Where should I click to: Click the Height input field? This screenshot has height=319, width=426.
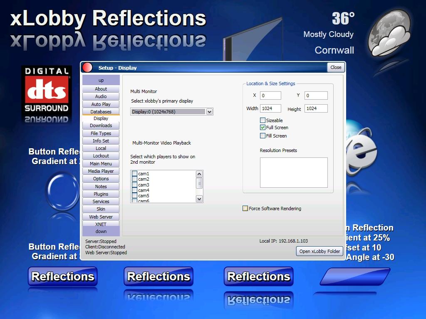click(x=316, y=108)
